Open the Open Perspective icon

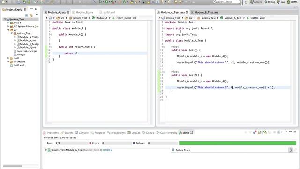tap(246, 2)
